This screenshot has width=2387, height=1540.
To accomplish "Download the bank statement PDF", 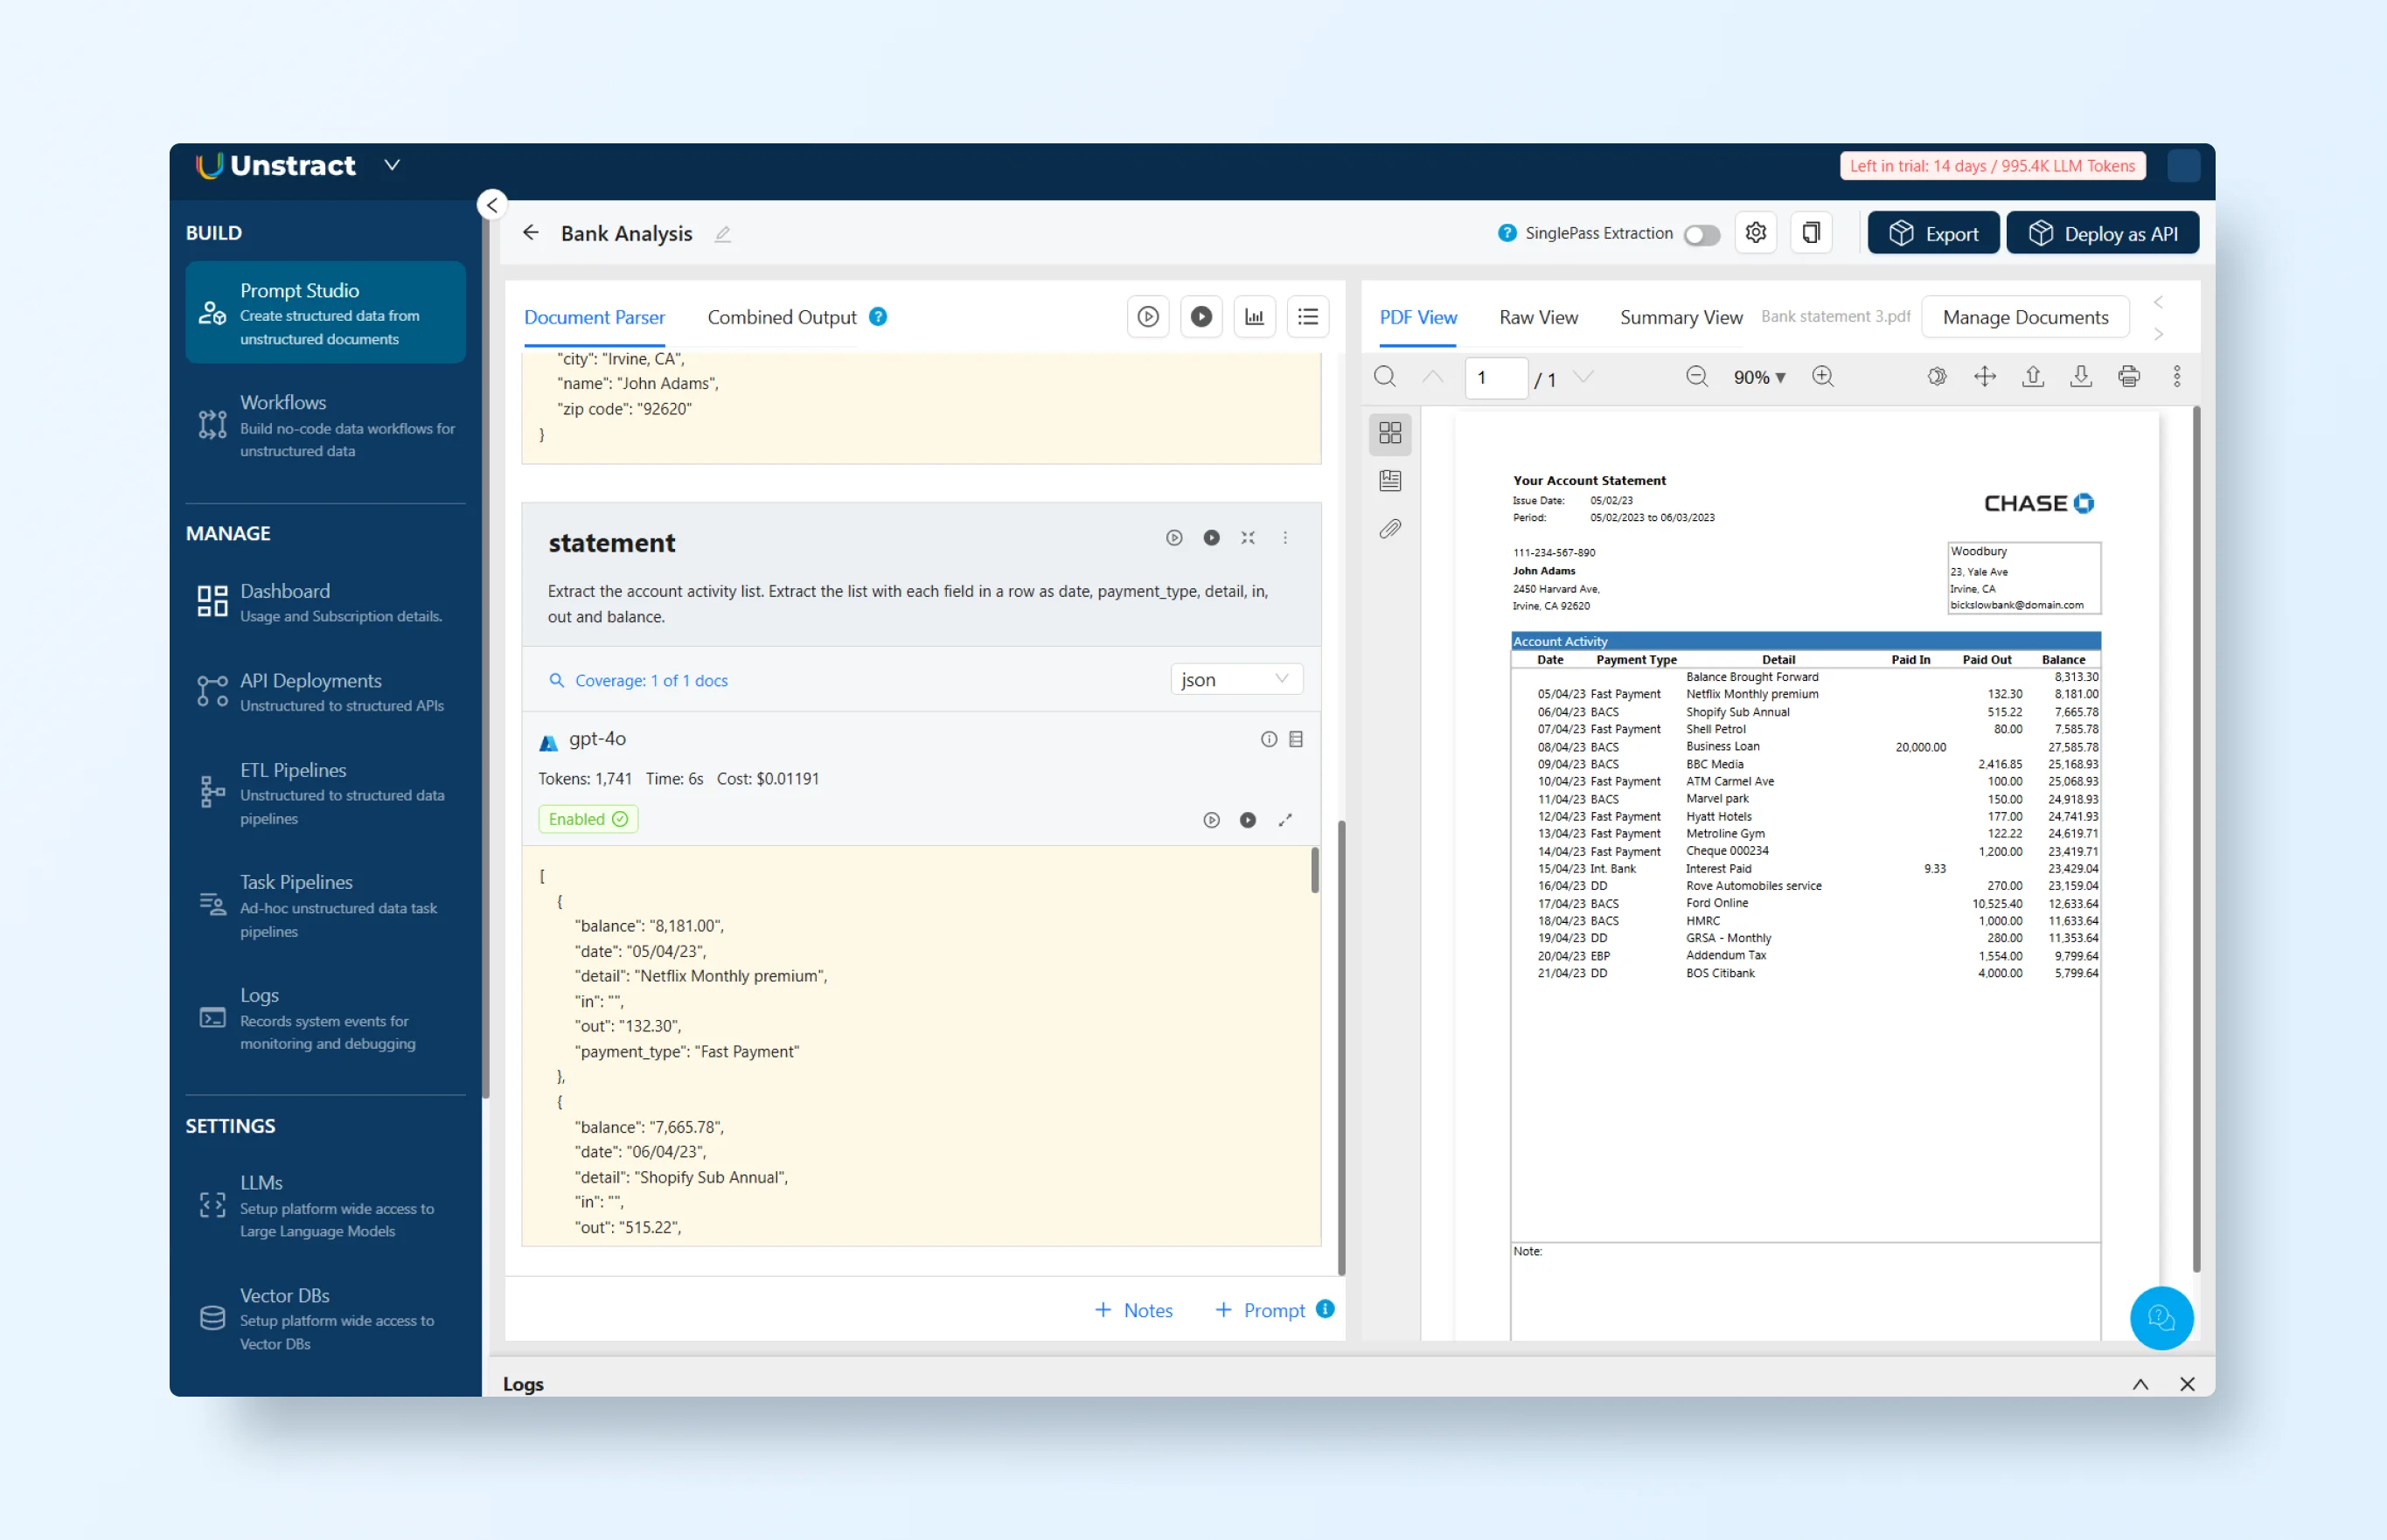I will (2081, 377).
